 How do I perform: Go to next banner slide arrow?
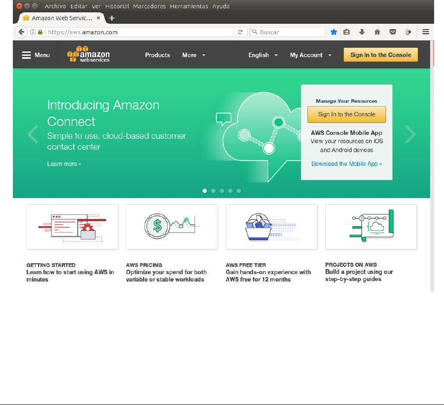coord(410,134)
